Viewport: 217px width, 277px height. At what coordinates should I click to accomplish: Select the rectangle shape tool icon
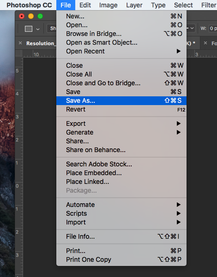click(x=29, y=29)
